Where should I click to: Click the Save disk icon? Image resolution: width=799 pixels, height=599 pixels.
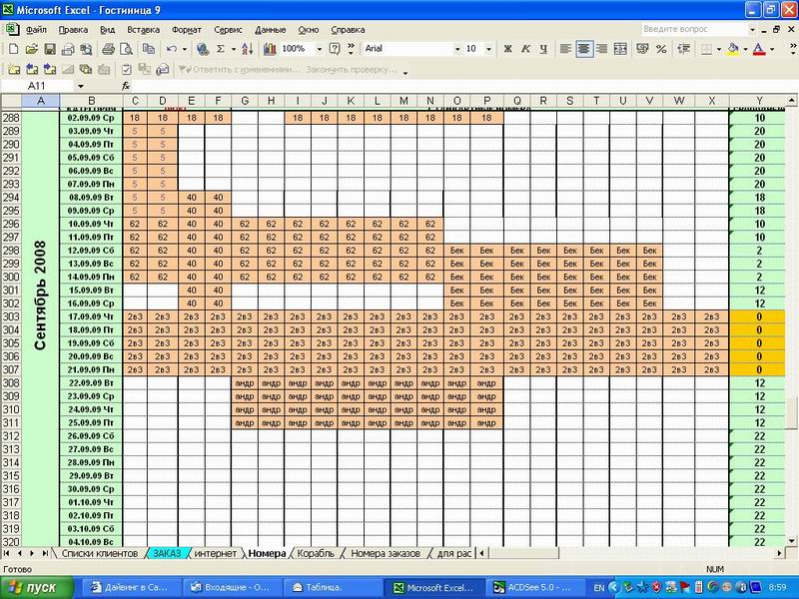tap(48, 48)
